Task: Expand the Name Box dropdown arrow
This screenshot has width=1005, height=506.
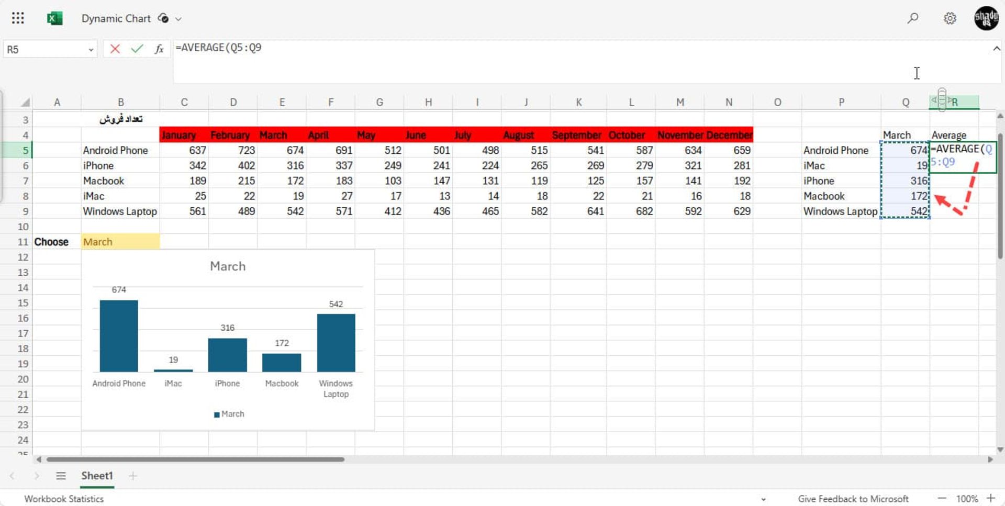Action: tap(91, 50)
